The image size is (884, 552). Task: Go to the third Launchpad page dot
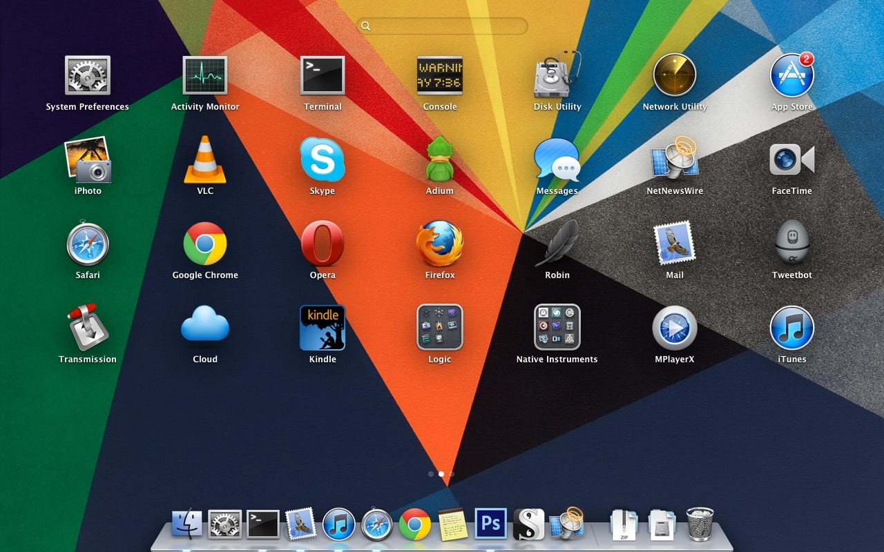(452, 474)
